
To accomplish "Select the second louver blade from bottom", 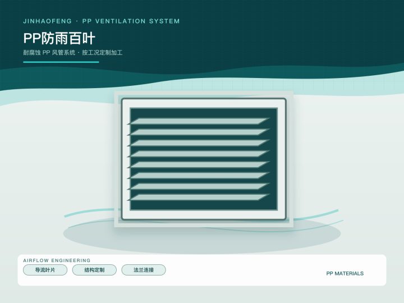I will 199,186.
